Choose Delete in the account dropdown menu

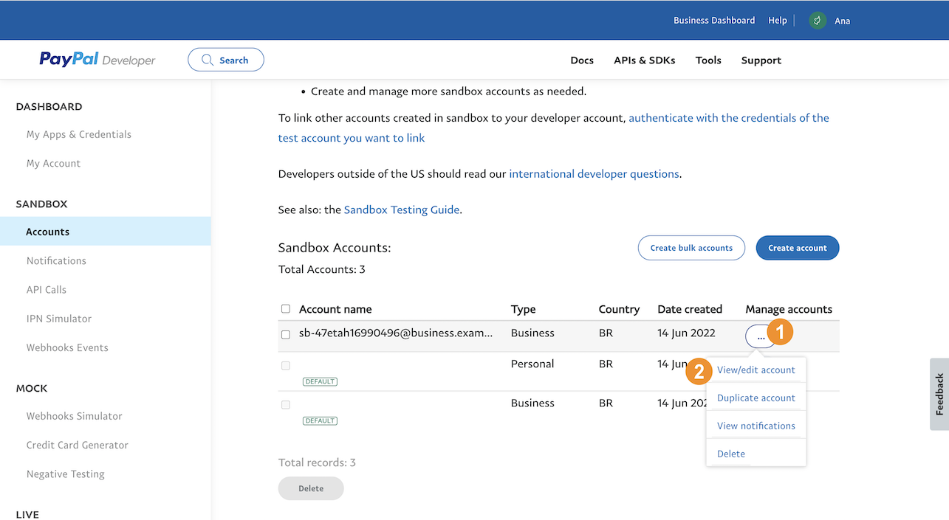pos(731,454)
